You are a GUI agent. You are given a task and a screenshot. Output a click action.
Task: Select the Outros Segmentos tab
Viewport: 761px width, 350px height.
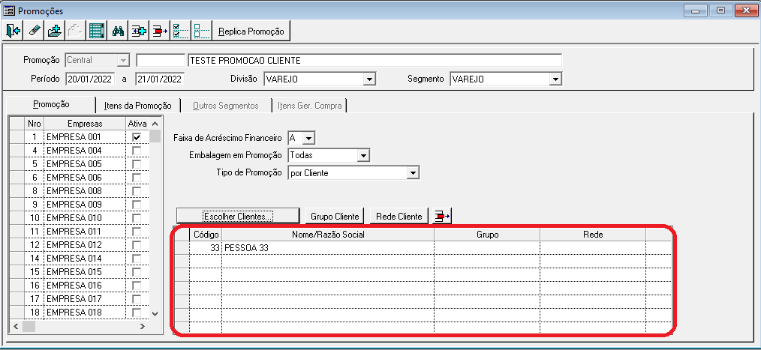(x=226, y=105)
